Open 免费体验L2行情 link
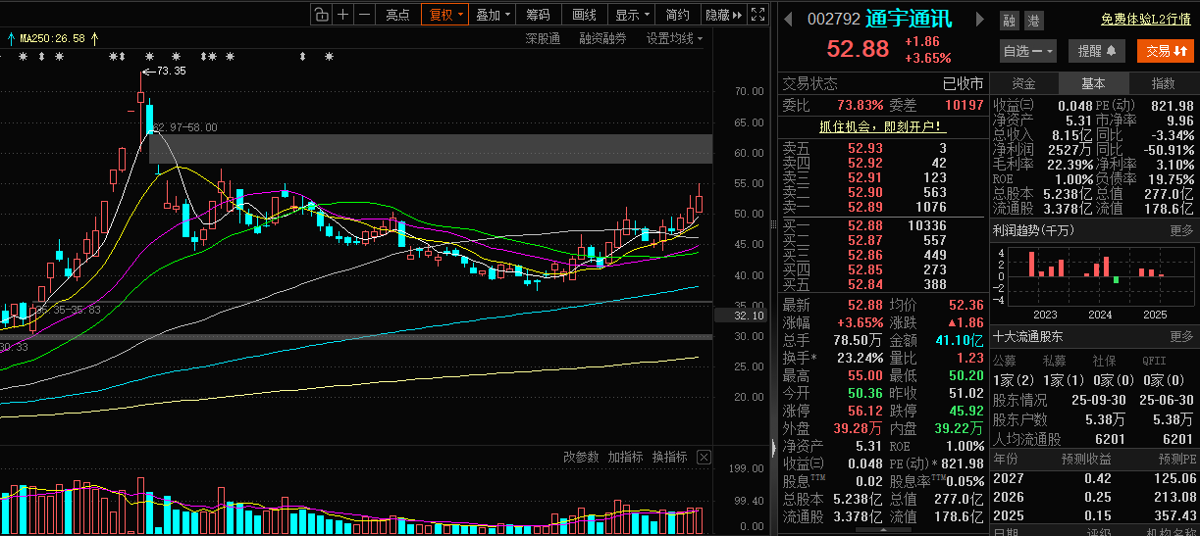1200x536 pixels. (1145, 19)
